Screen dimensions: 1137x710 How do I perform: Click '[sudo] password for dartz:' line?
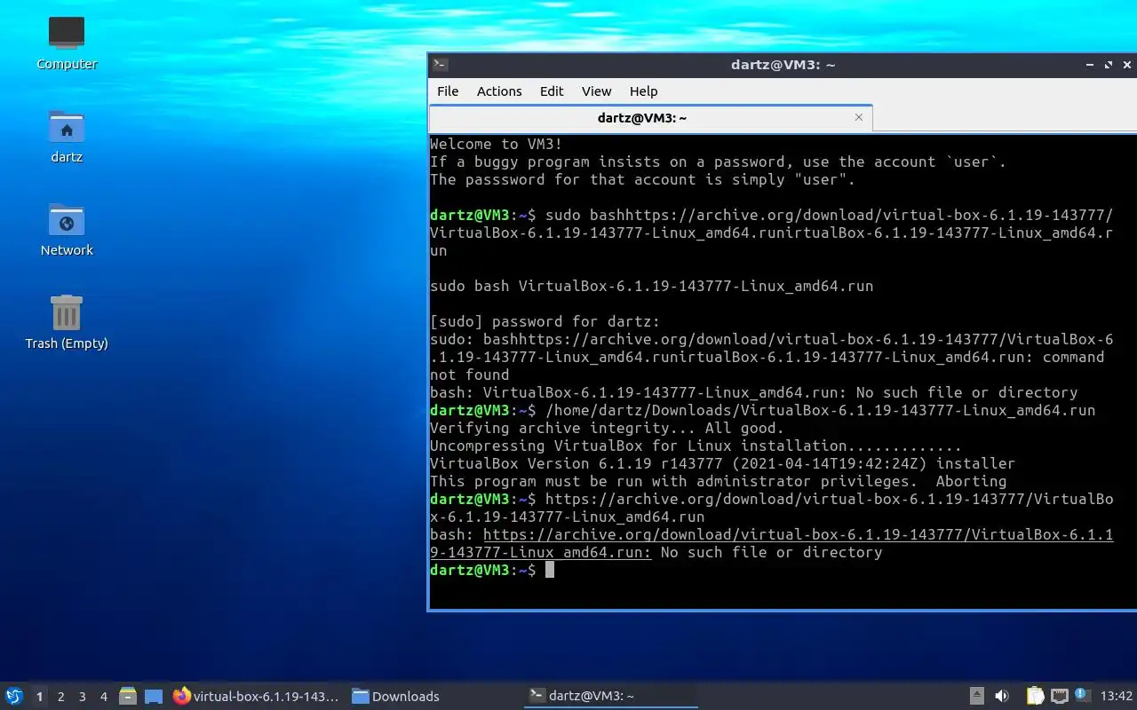pos(545,321)
